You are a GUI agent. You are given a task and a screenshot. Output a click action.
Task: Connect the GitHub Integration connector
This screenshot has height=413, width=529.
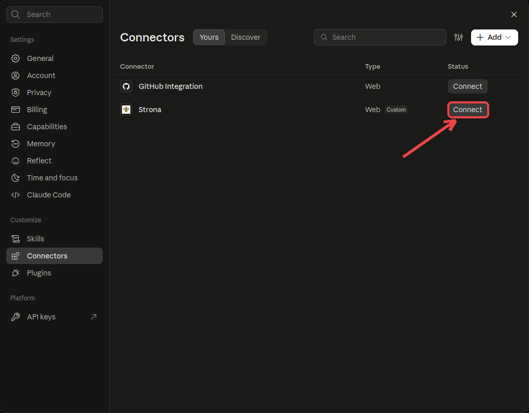pyautogui.click(x=467, y=86)
